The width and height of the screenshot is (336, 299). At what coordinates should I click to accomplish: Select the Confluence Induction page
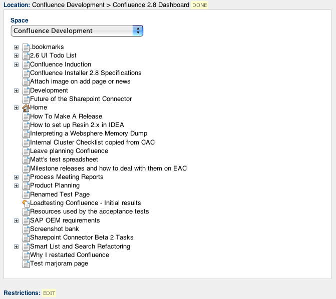pyautogui.click(x=61, y=64)
